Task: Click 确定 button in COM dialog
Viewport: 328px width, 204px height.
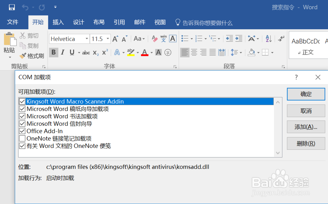Action: [306, 94]
